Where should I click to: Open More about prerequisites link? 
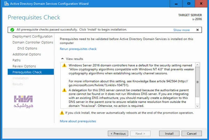pyautogui.click(x=78, y=121)
